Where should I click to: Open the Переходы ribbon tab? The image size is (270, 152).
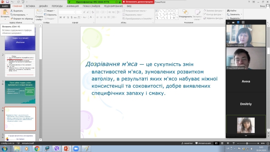(x=57, y=6)
